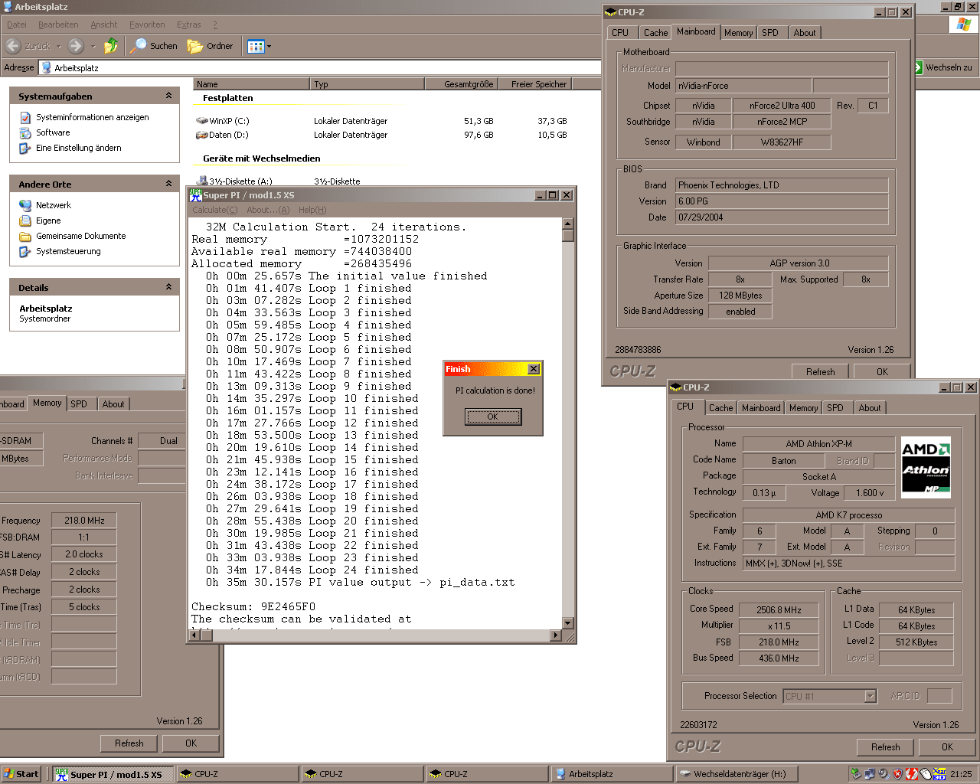Go up one folder level icon
This screenshot has width=980, height=784.
[x=111, y=46]
